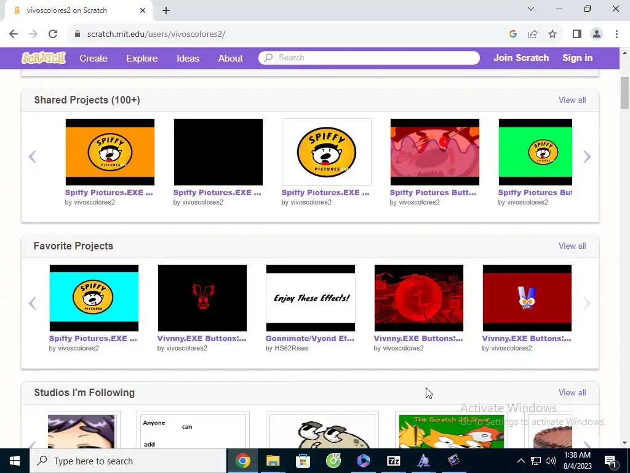Image resolution: width=630 pixels, height=473 pixels.
Task: Share this page using the share icon
Action: point(533,34)
